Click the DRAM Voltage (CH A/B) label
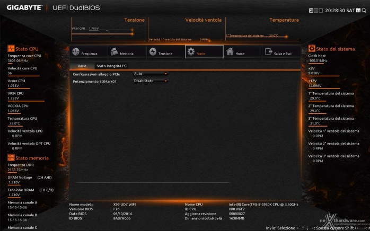 pos(30,177)
